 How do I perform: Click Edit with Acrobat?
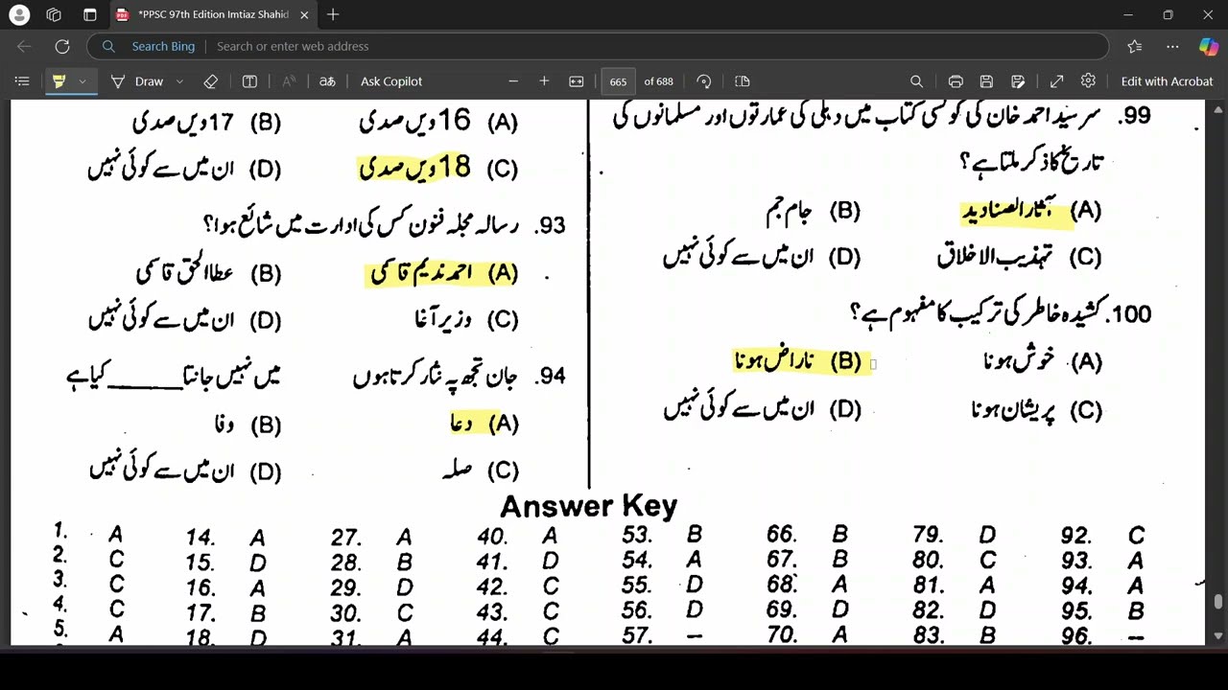1167,81
